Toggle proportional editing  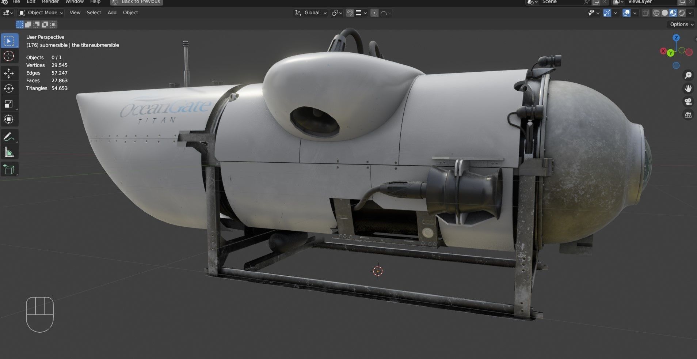pos(374,13)
